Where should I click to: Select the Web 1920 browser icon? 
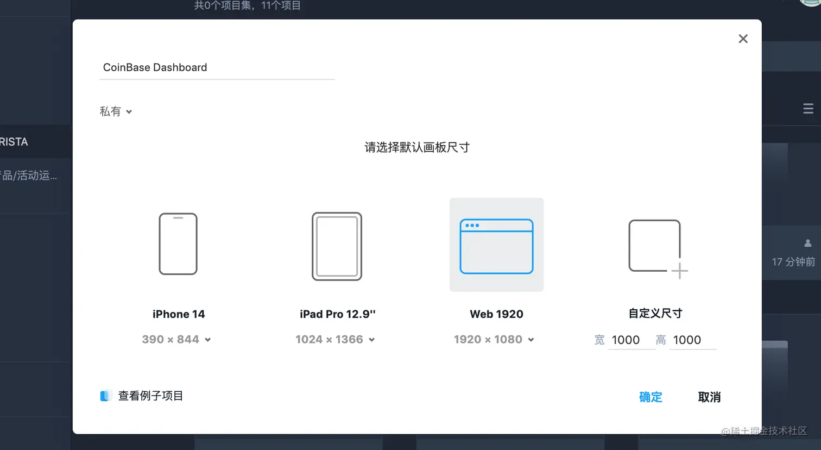click(496, 246)
